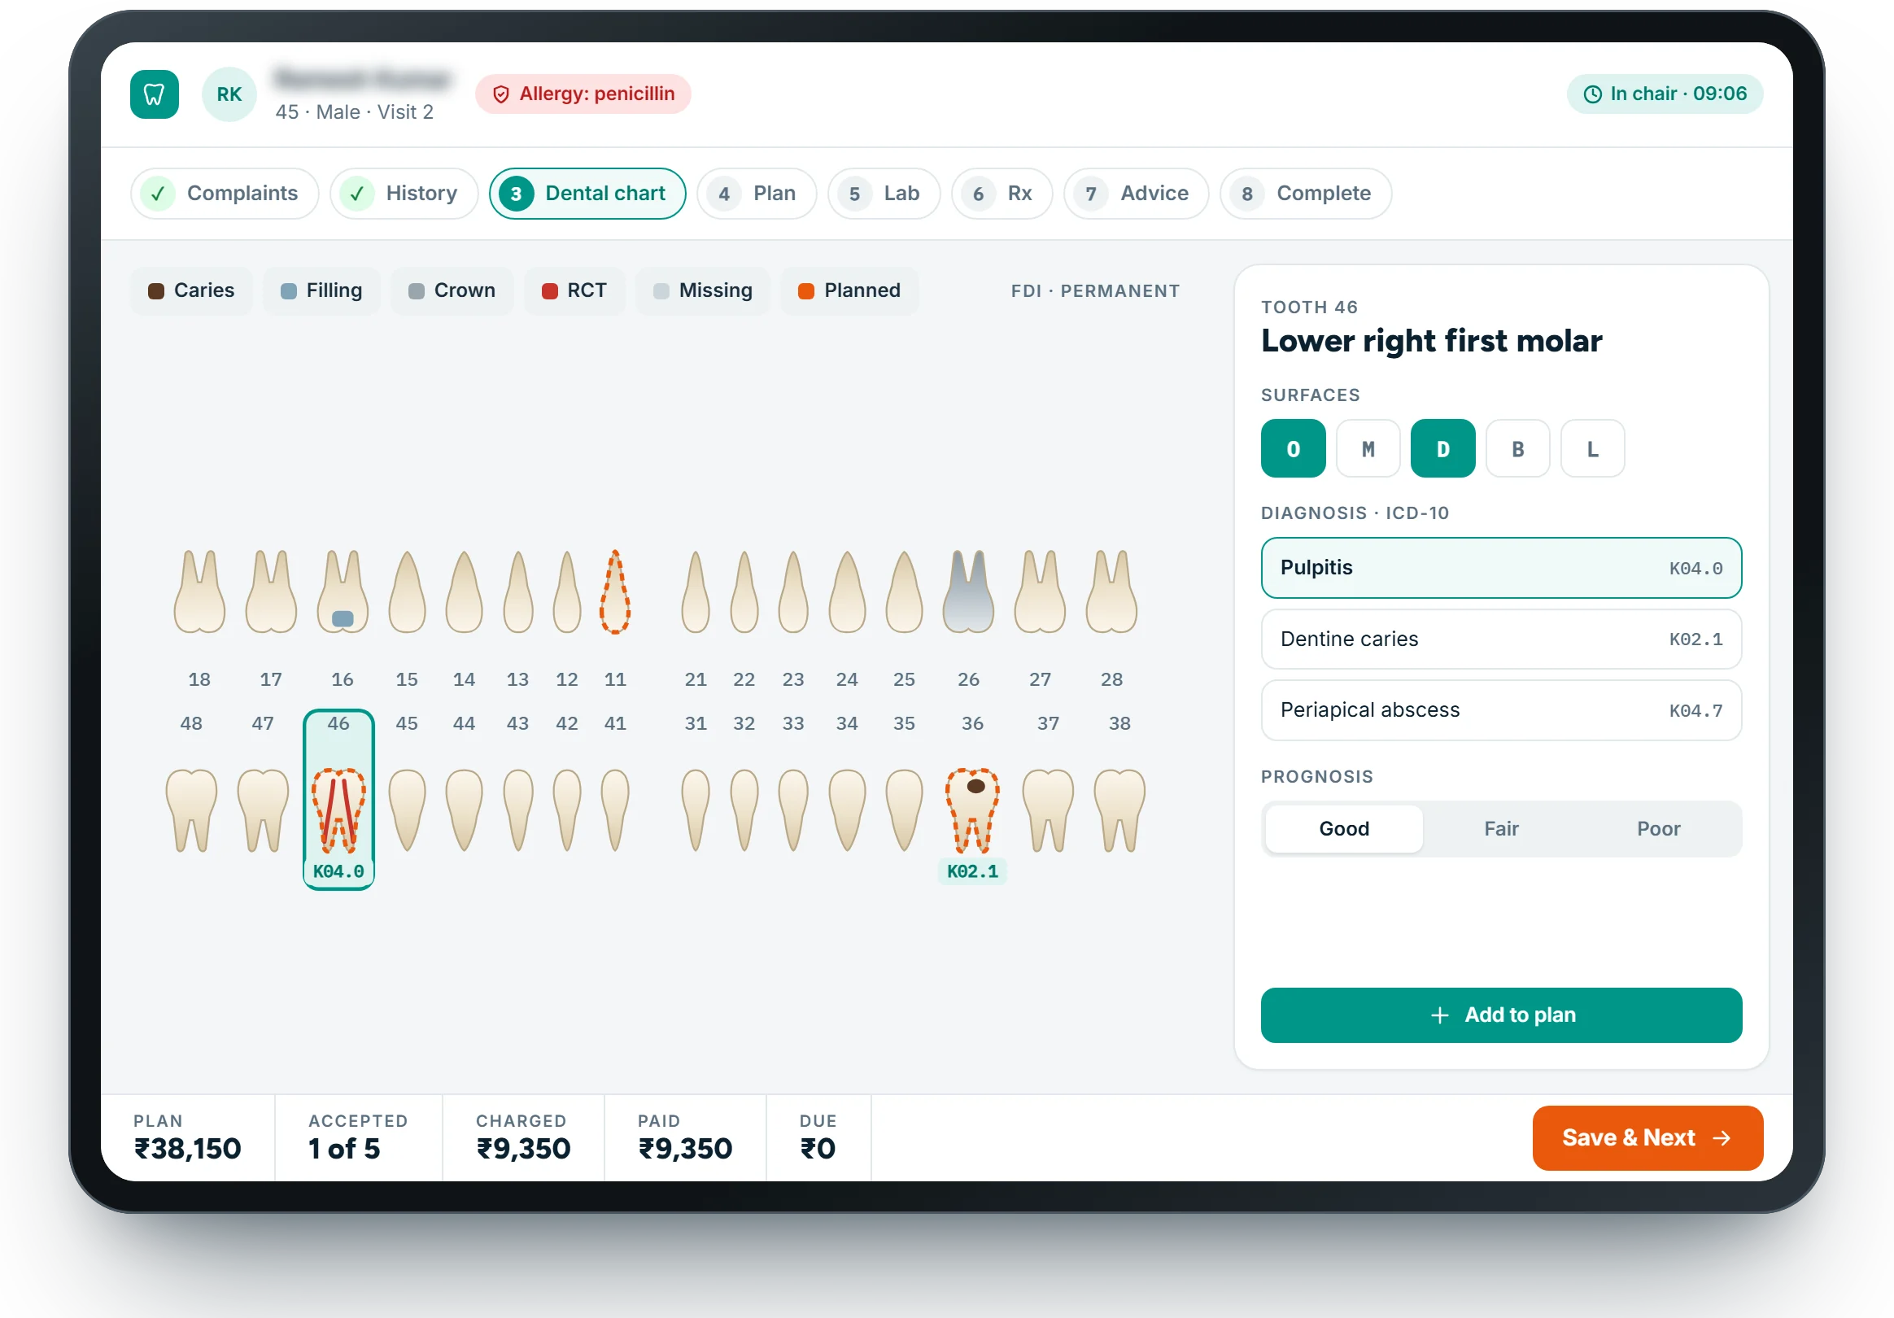Pick the Planned legend chip
This screenshot has width=1894, height=1318.
(x=849, y=291)
